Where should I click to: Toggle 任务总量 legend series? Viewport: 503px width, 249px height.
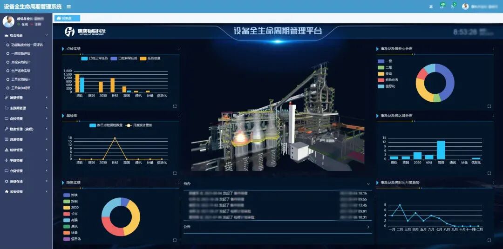[150, 59]
